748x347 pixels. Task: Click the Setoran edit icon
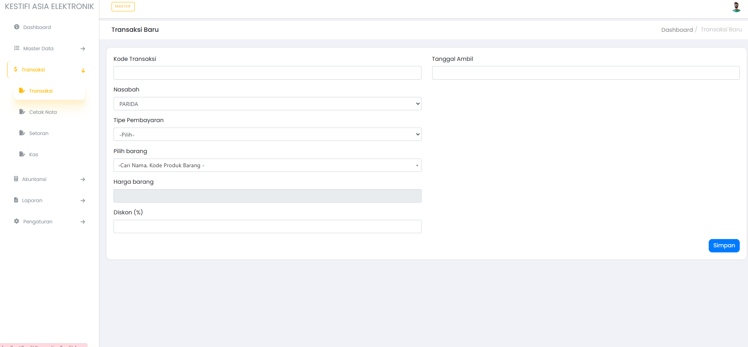(x=22, y=133)
